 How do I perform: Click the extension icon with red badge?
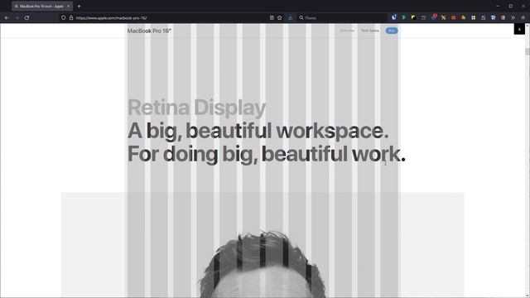point(434,17)
